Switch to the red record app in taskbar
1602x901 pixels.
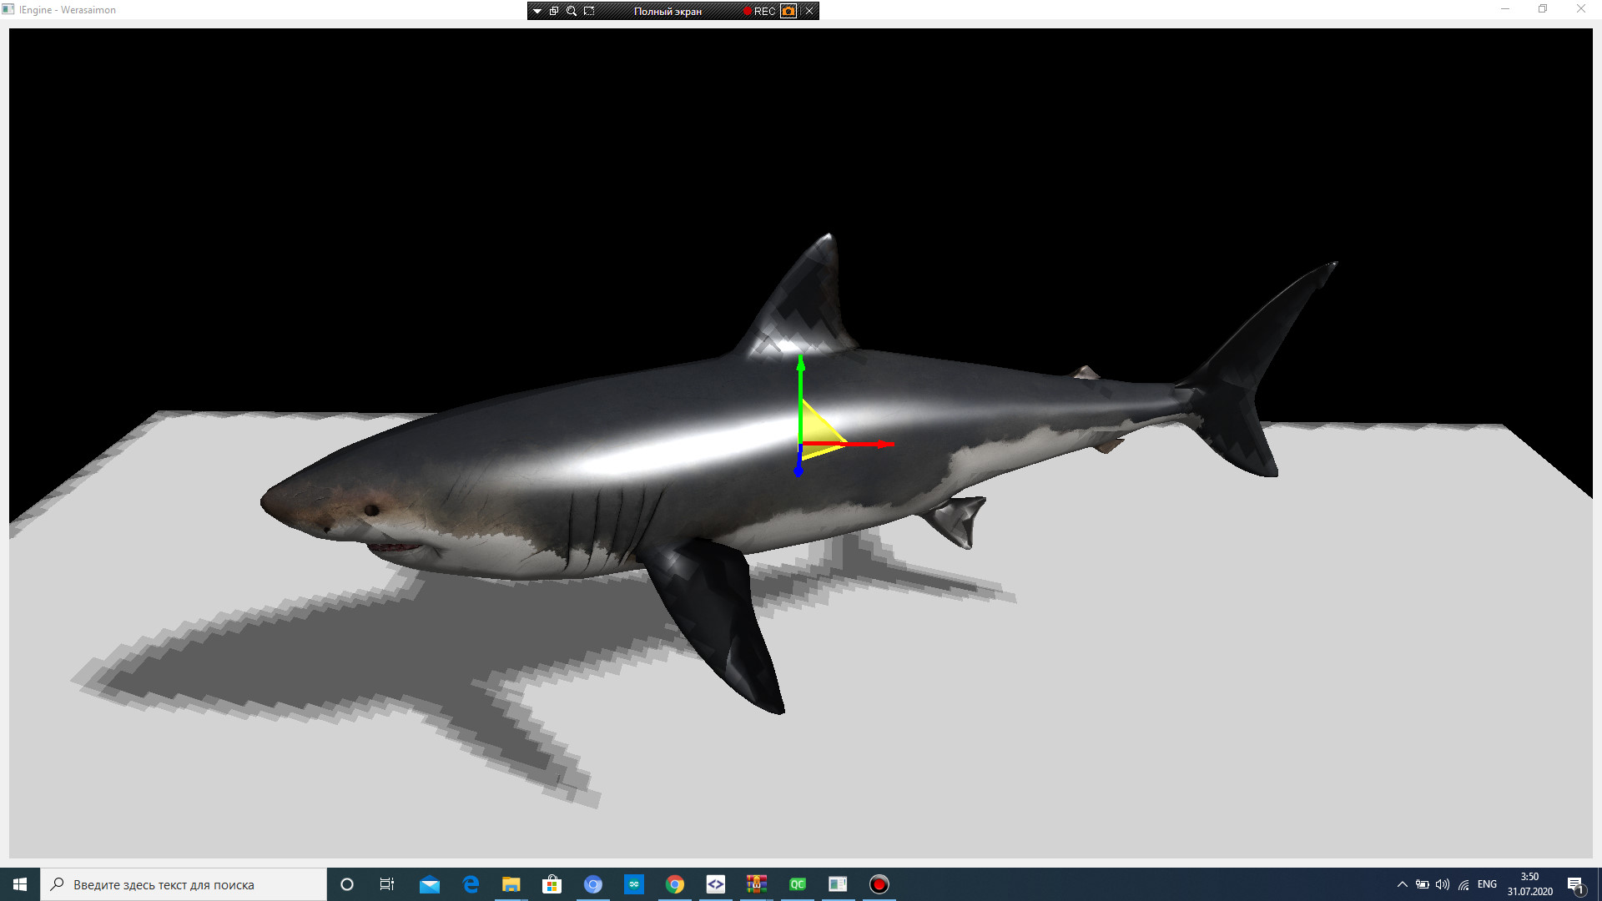(879, 884)
